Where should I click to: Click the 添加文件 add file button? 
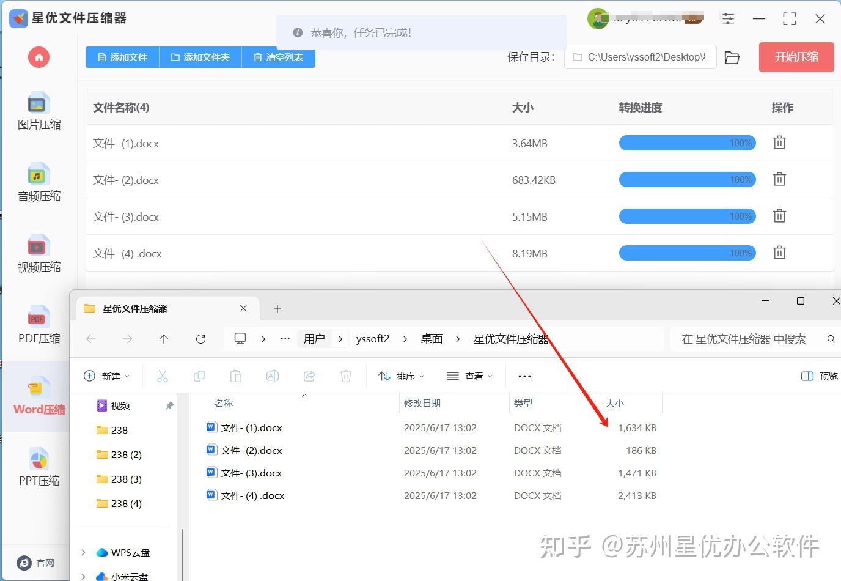122,57
